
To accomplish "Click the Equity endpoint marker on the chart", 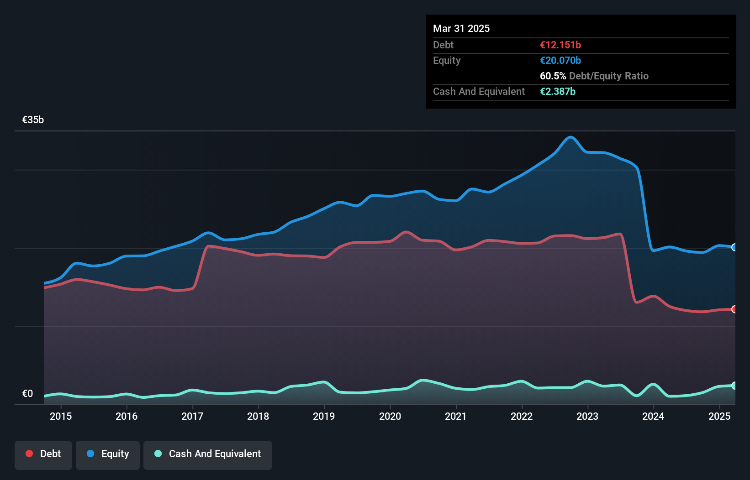I will click(734, 248).
